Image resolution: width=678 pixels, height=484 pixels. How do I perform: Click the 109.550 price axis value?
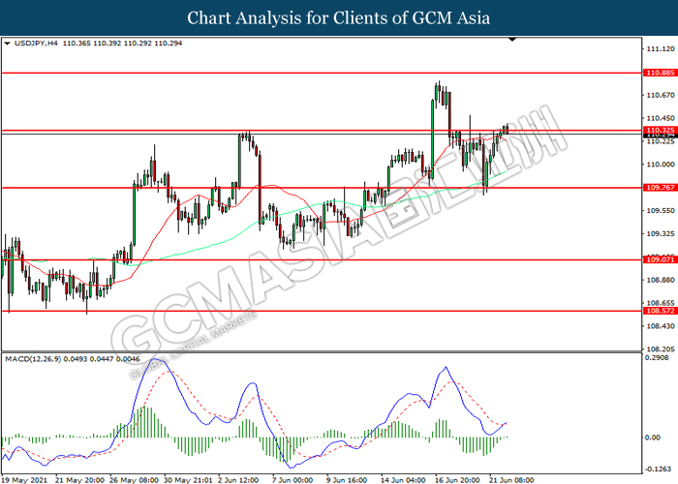pos(661,210)
